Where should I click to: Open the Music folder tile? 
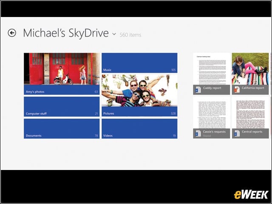point(139,63)
